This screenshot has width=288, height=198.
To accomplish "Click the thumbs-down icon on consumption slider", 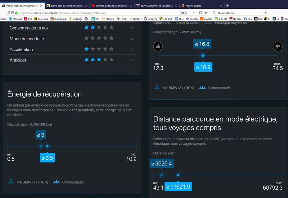I will point(278,47).
